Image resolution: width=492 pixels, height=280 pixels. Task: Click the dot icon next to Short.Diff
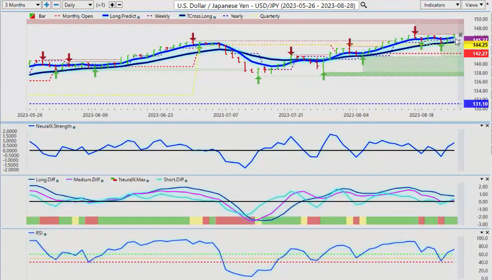(x=186, y=180)
